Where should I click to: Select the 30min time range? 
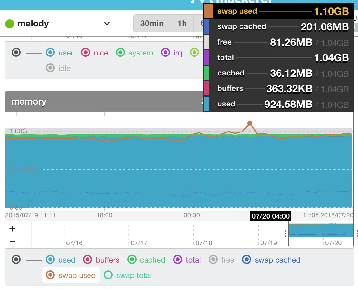(152, 23)
